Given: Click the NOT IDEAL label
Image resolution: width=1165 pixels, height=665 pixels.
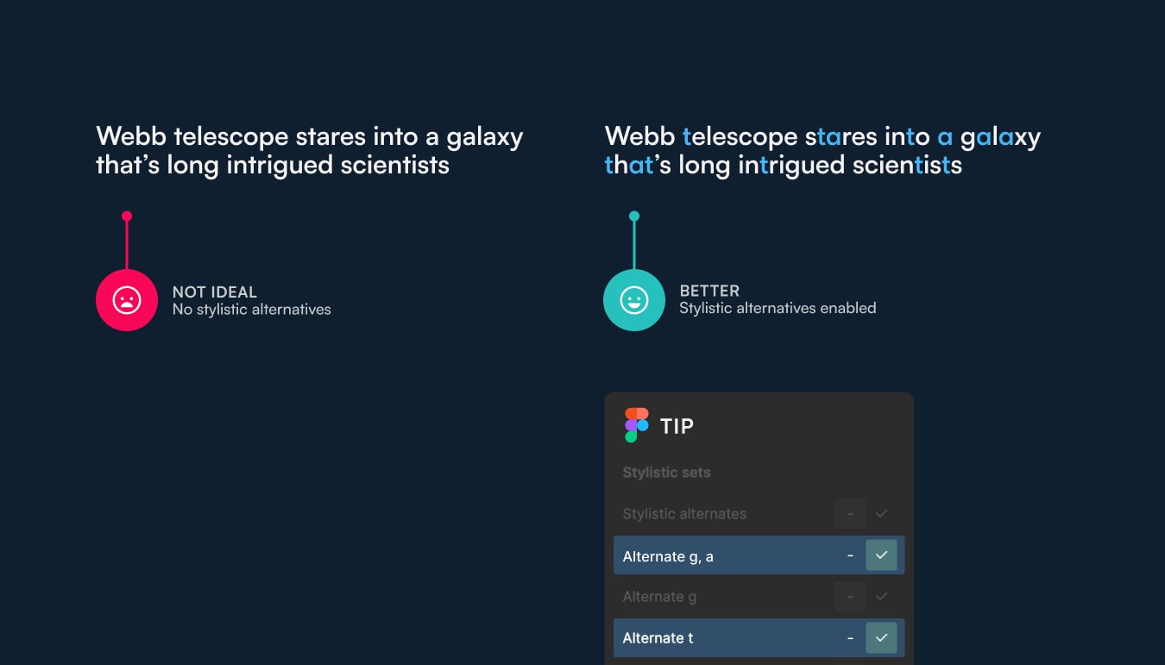Looking at the screenshot, I should coord(214,292).
